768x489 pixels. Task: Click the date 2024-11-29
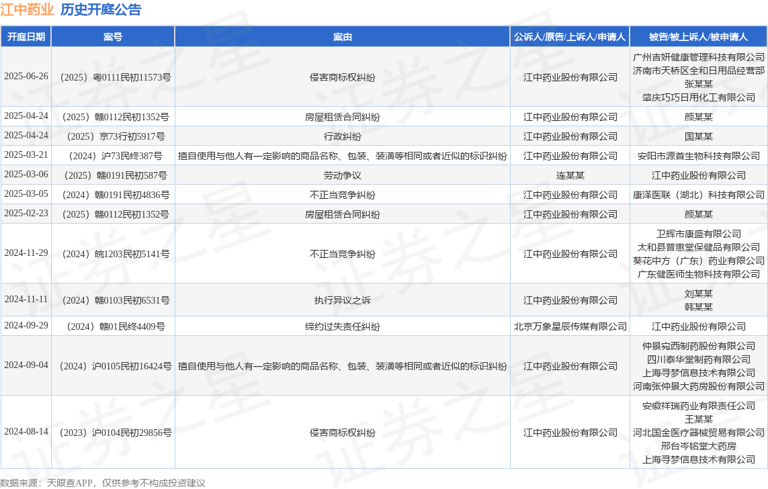(26, 253)
